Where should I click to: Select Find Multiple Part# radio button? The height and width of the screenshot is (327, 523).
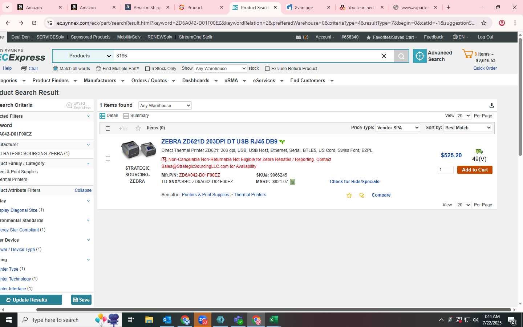pyautogui.click(x=98, y=69)
